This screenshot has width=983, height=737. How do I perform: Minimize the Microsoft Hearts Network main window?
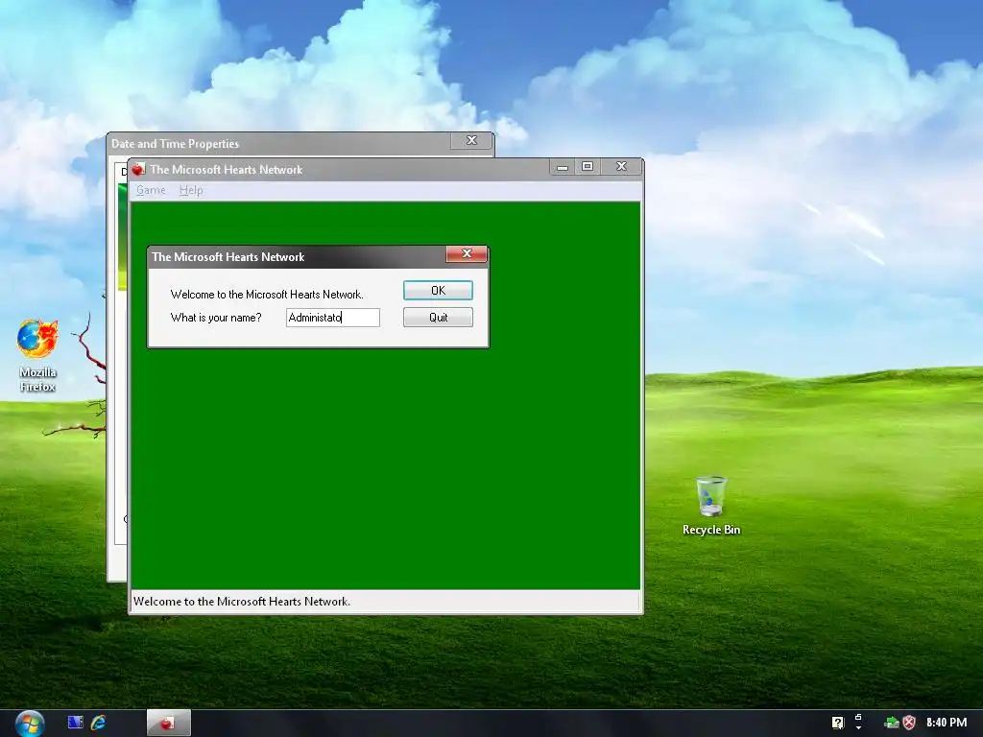pyautogui.click(x=563, y=167)
